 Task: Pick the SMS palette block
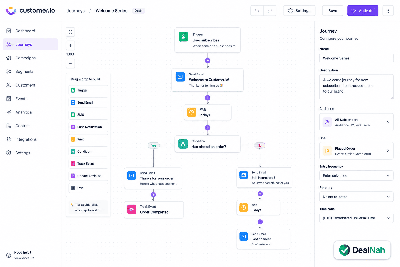pos(88,115)
